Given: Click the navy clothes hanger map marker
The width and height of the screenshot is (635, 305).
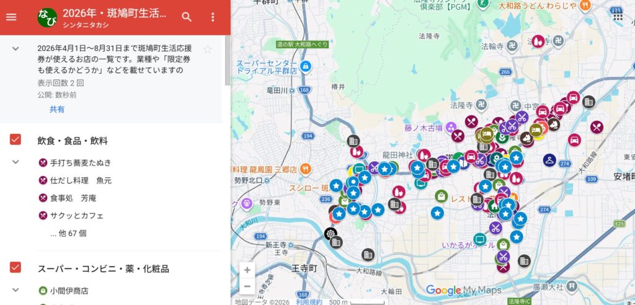Looking at the screenshot, I should 549,161.
